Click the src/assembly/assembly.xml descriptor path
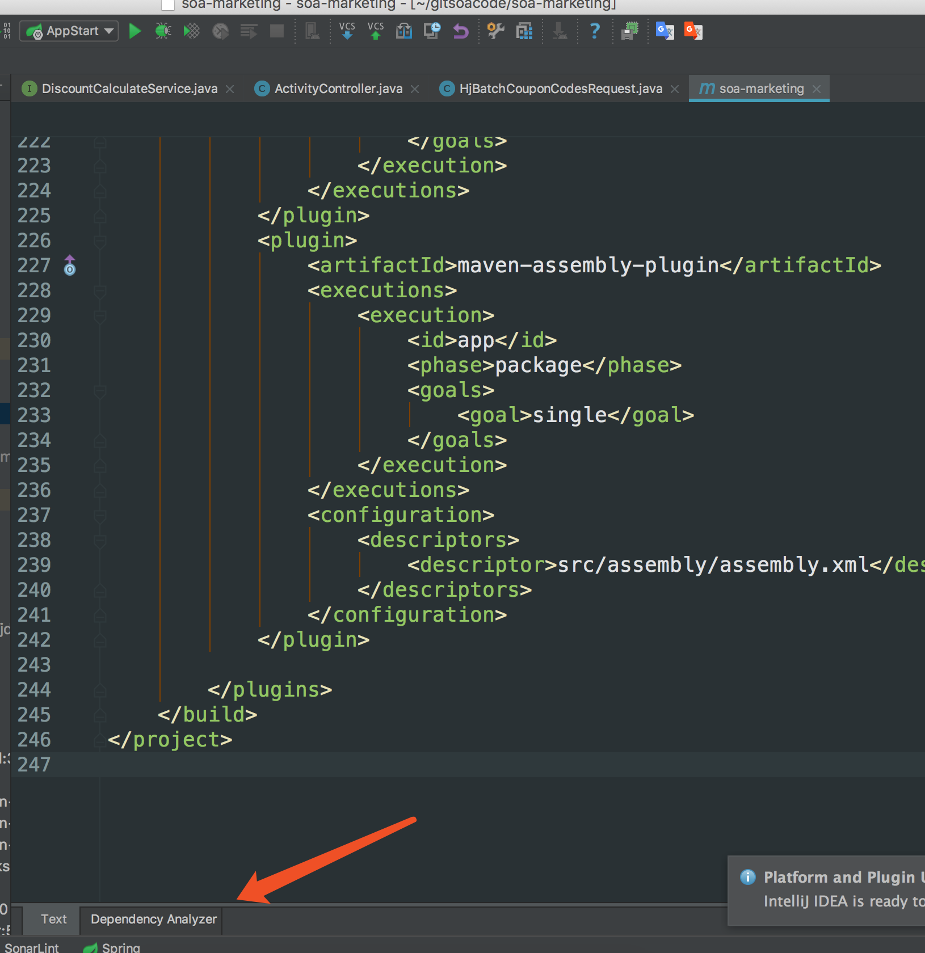The height and width of the screenshot is (953, 925). (713, 565)
